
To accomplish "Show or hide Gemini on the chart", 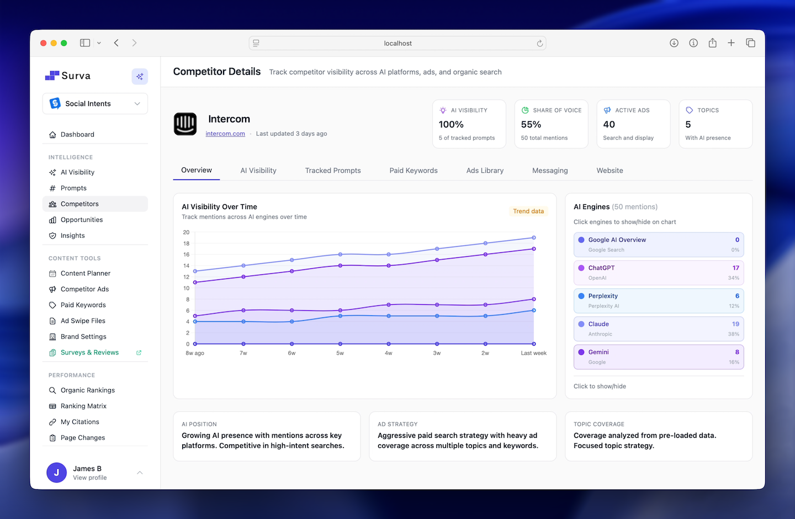I will click(x=658, y=356).
